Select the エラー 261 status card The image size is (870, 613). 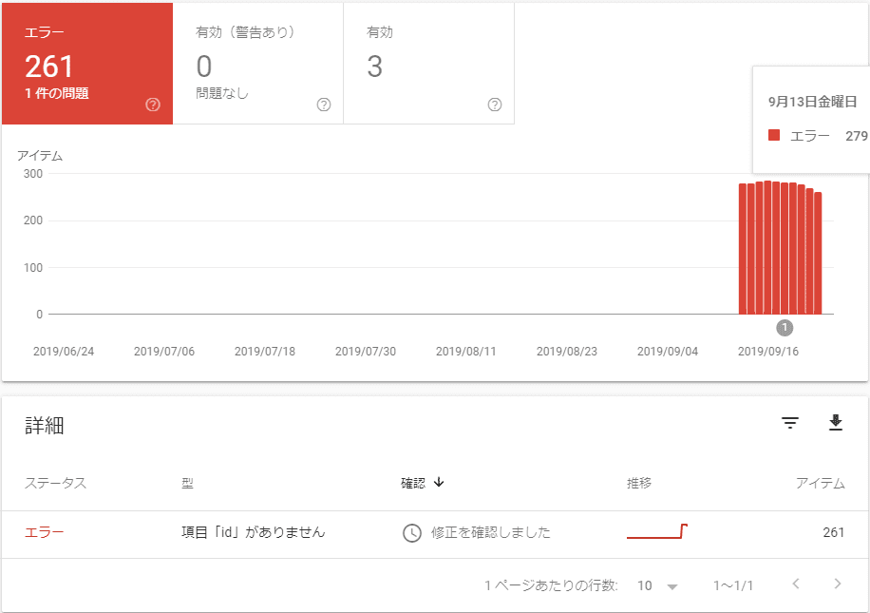pyautogui.click(x=87, y=64)
